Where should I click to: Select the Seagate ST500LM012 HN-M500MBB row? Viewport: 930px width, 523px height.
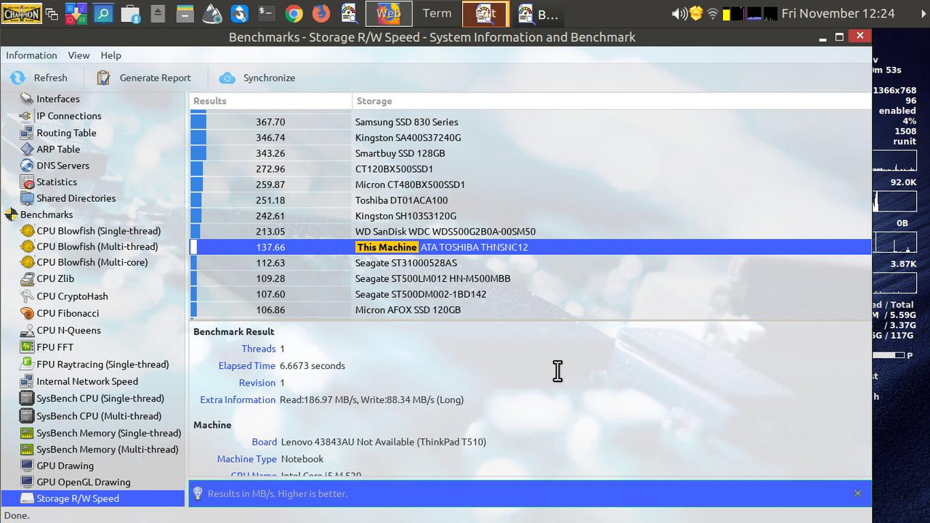click(530, 278)
